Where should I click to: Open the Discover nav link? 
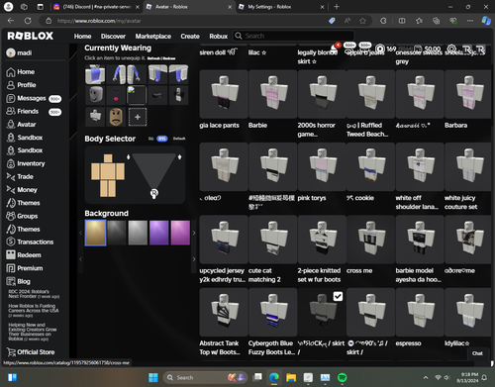113,37
